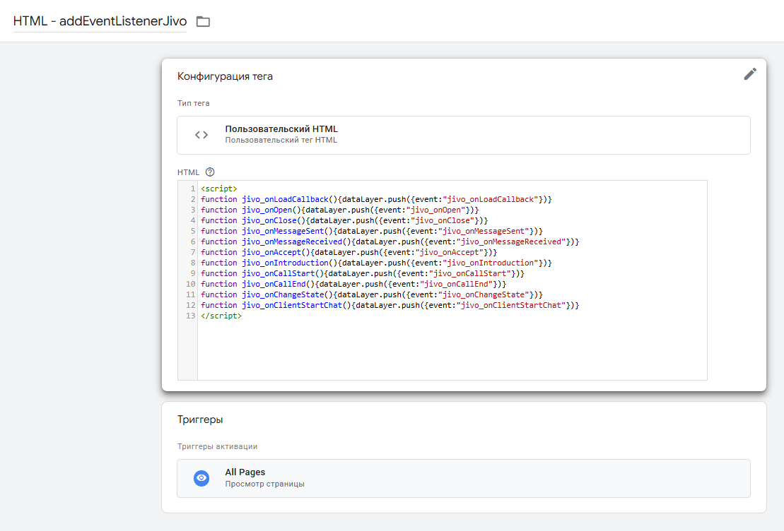This screenshot has width=784, height=531.
Task: Click the jivo_onClientStartChat function line
Action: (x=390, y=305)
